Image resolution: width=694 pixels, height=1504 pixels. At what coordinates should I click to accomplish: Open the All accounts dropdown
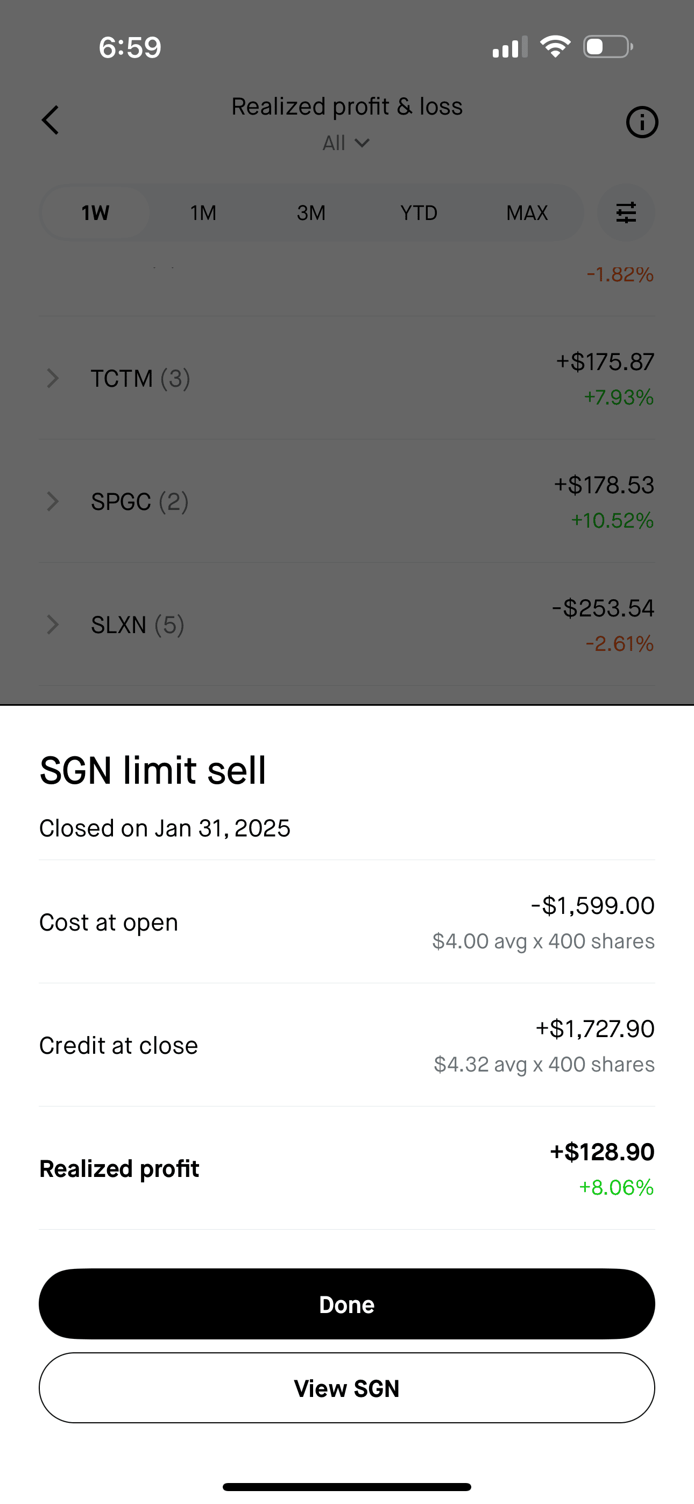(x=346, y=143)
